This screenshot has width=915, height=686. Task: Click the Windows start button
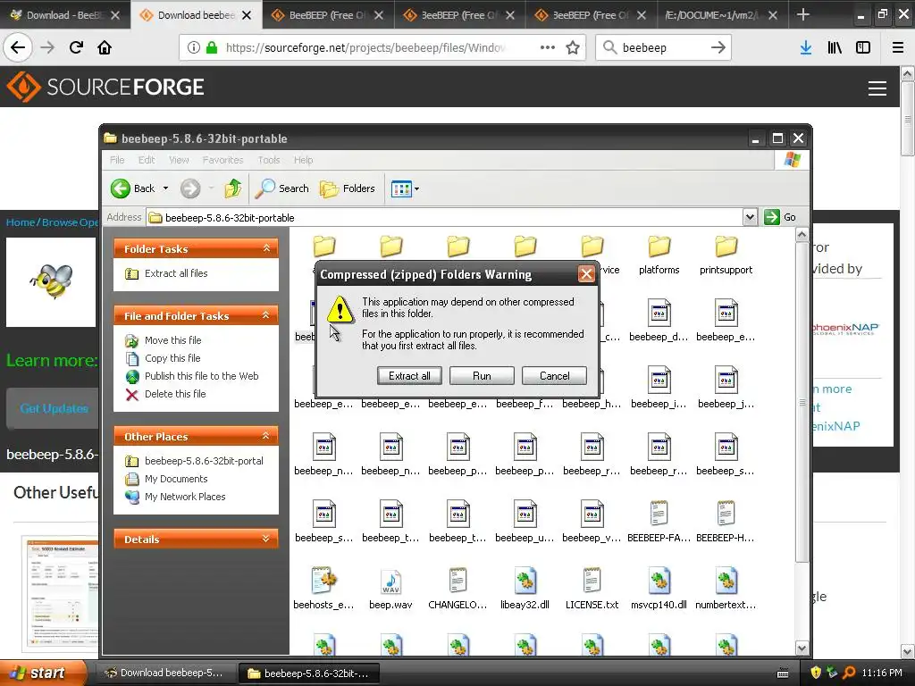click(x=43, y=673)
